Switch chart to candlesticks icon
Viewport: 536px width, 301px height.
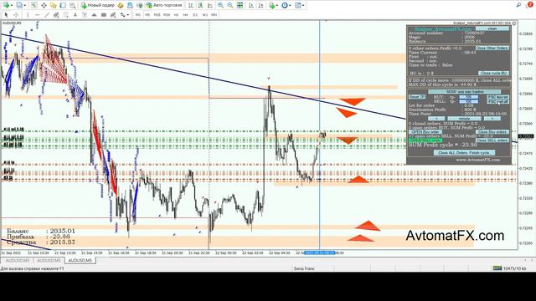click(200, 5)
